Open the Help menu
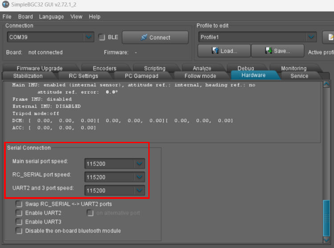 click(x=94, y=17)
